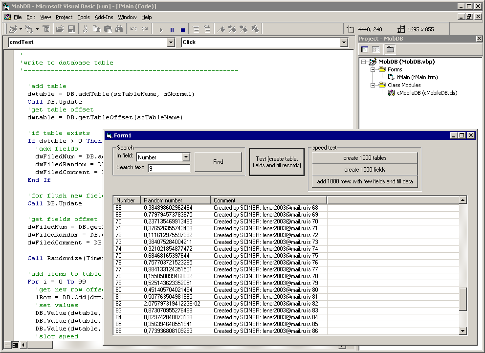Click the cMobileDB class module icon

(x=392, y=93)
